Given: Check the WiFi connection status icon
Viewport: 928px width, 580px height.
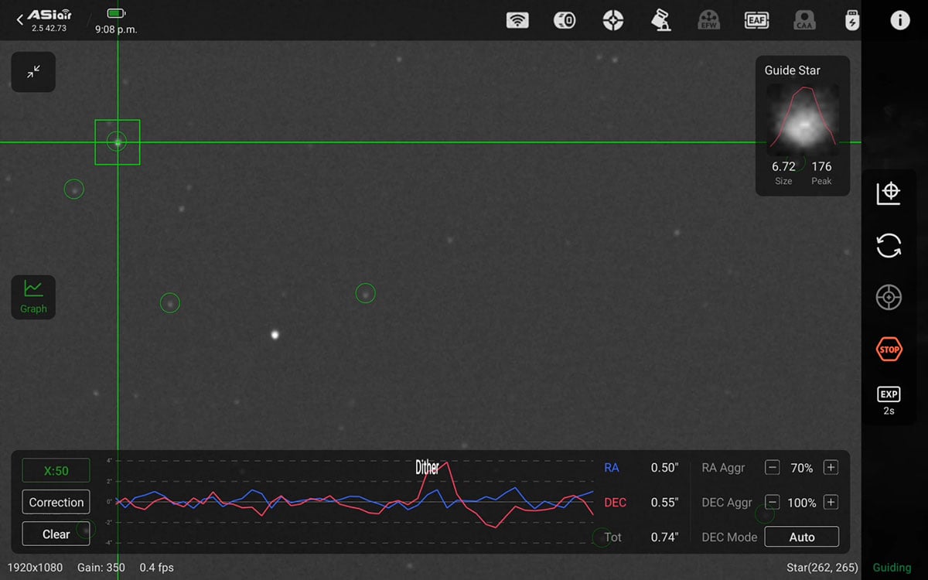Looking at the screenshot, I should [518, 20].
